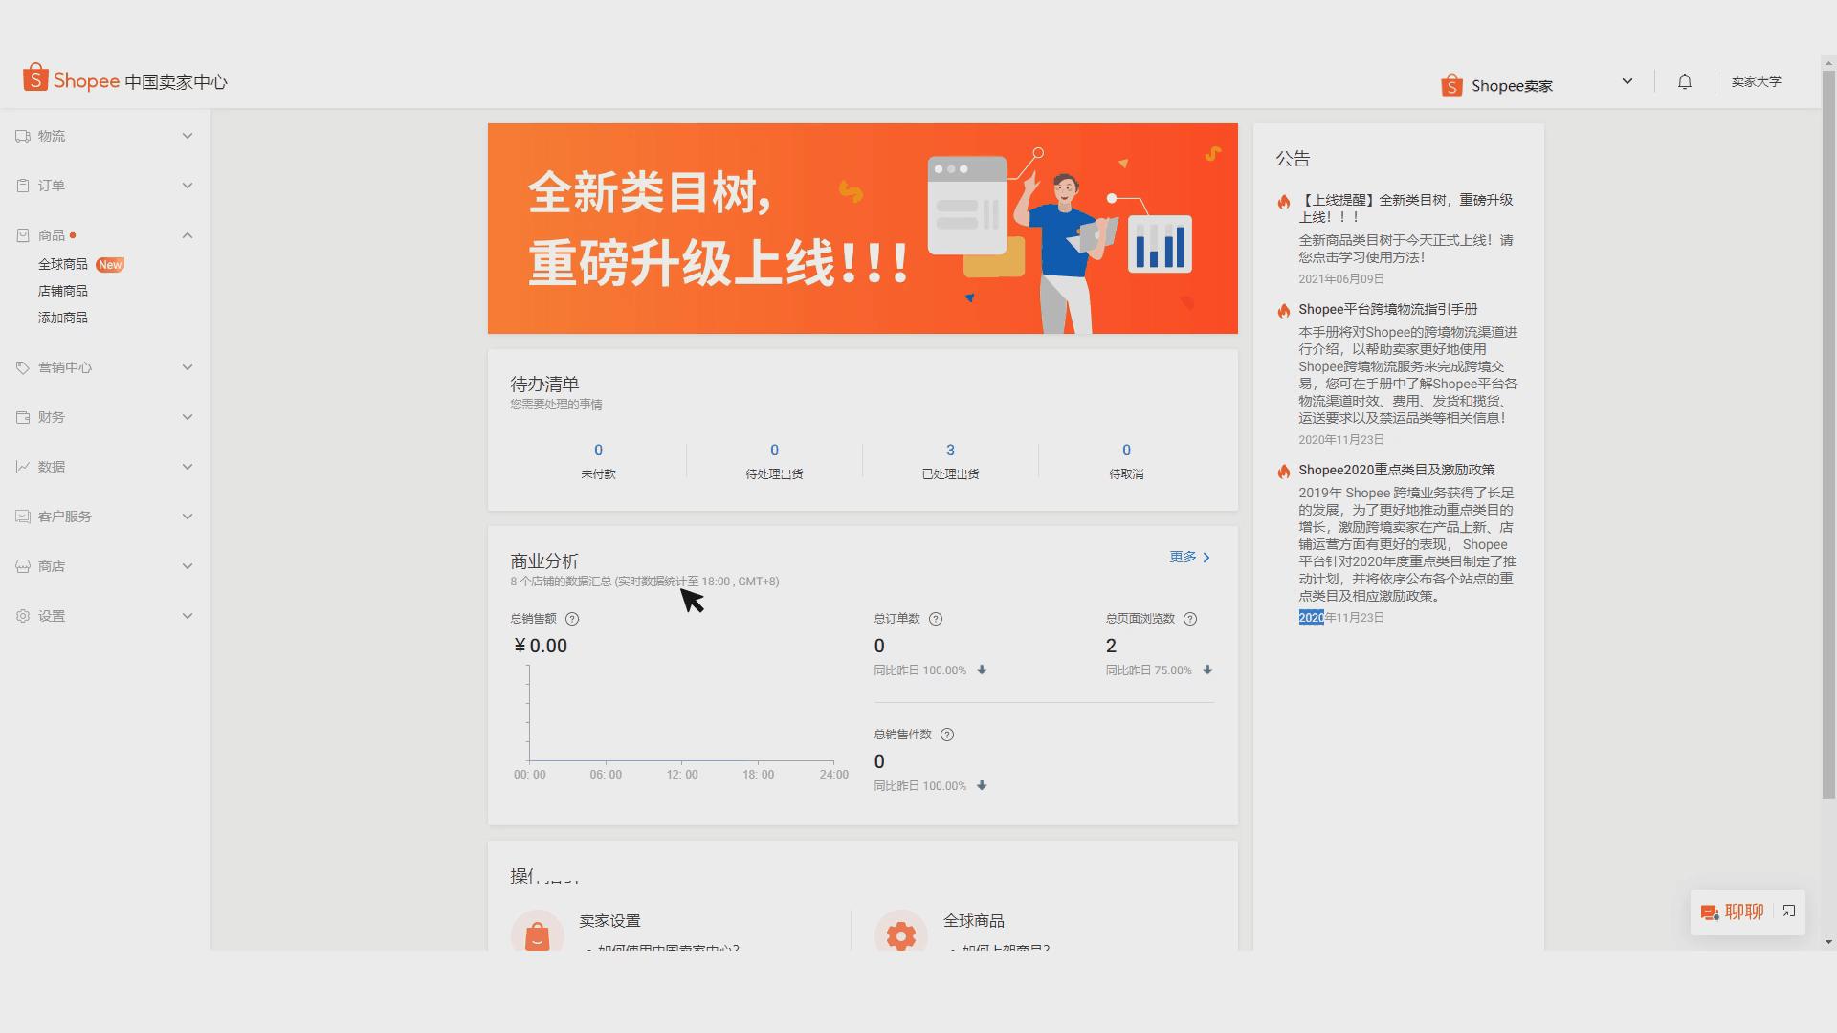The image size is (1837, 1033).
Task: Open the 财务 finance icon
Action: (x=22, y=416)
